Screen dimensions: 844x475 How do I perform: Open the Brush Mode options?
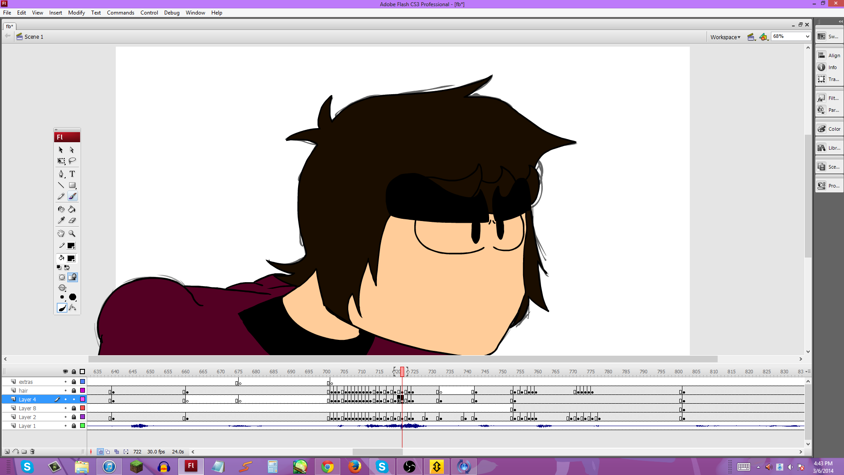62,288
